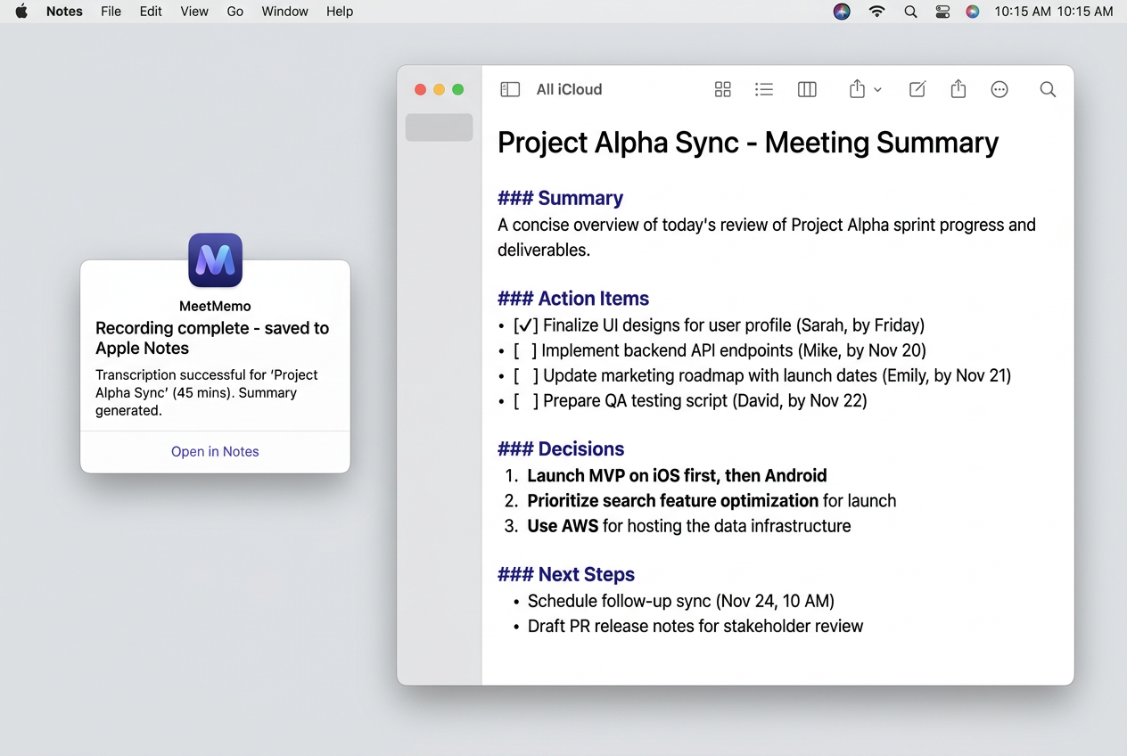Open the more options ellipsis button
Screen dimensions: 1127x756
[x=999, y=89]
